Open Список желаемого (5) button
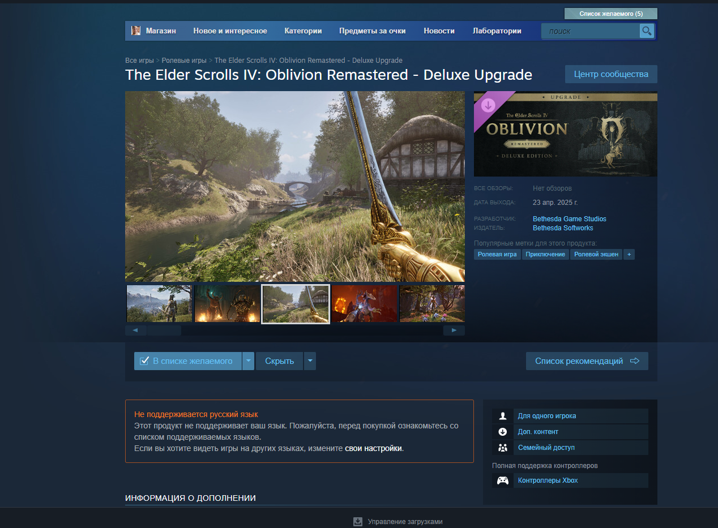The width and height of the screenshot is (718, 528). point(611,14)
